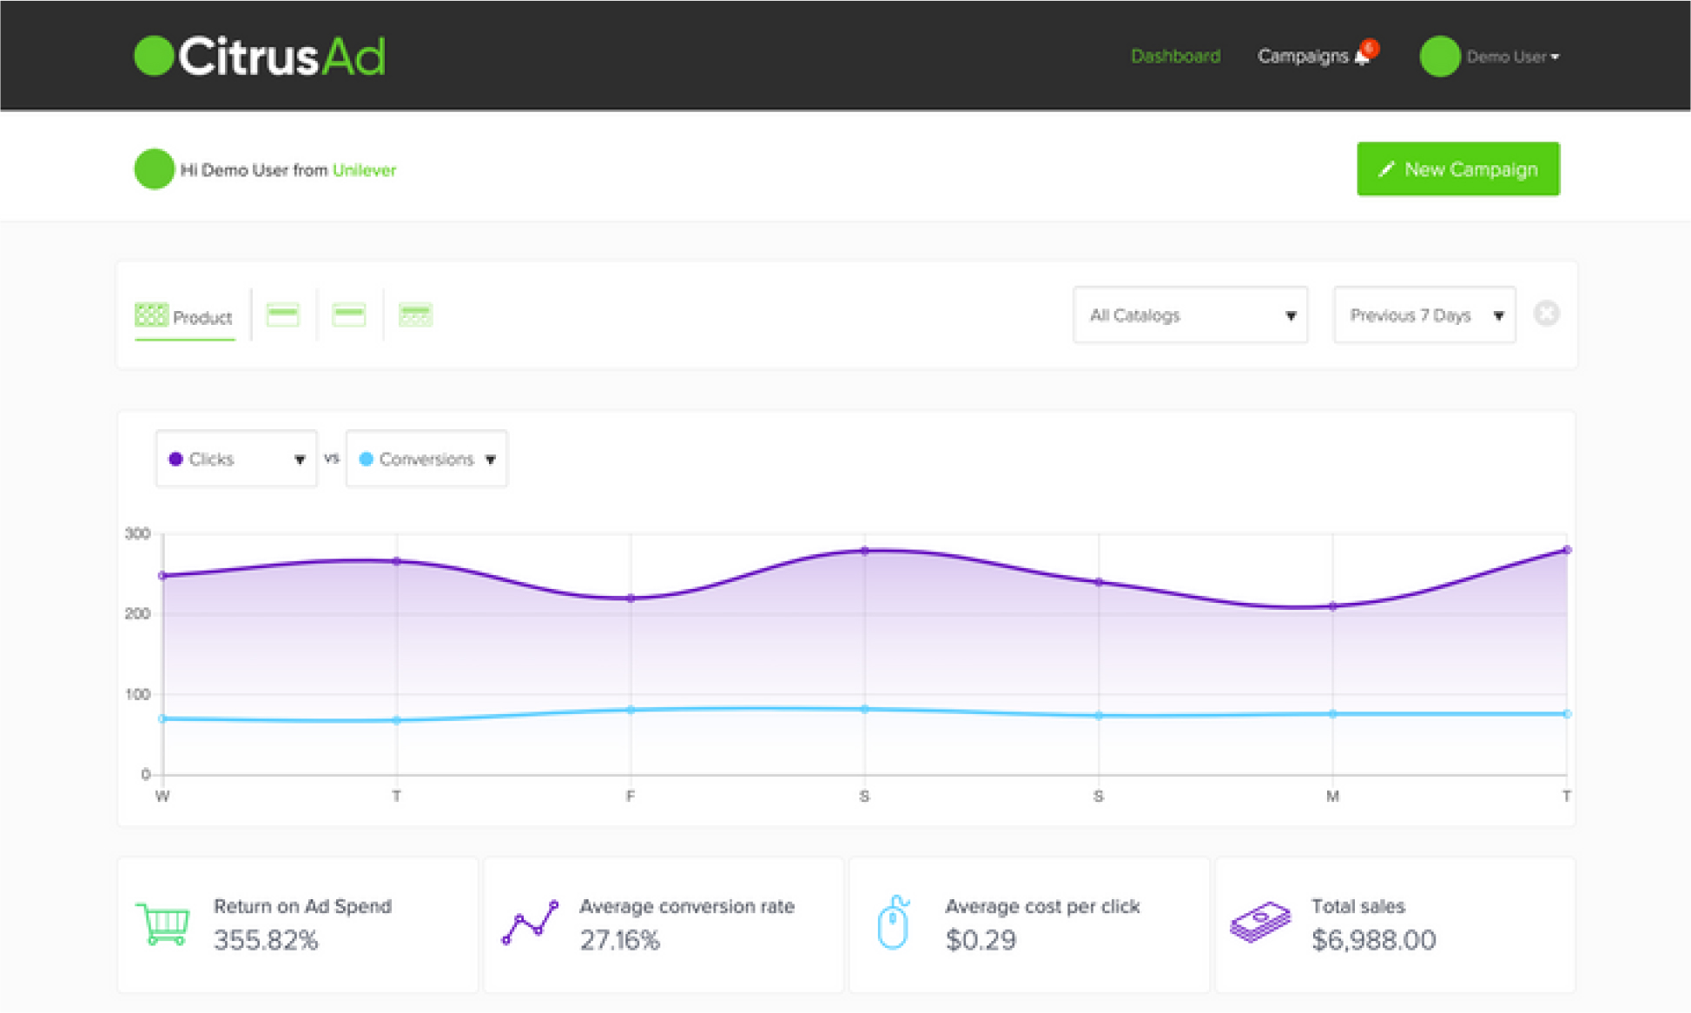This screenshot has width=1691, height=1013.
Task: Click the mouse icon for Average cost per click
Action: coord(893,923)
